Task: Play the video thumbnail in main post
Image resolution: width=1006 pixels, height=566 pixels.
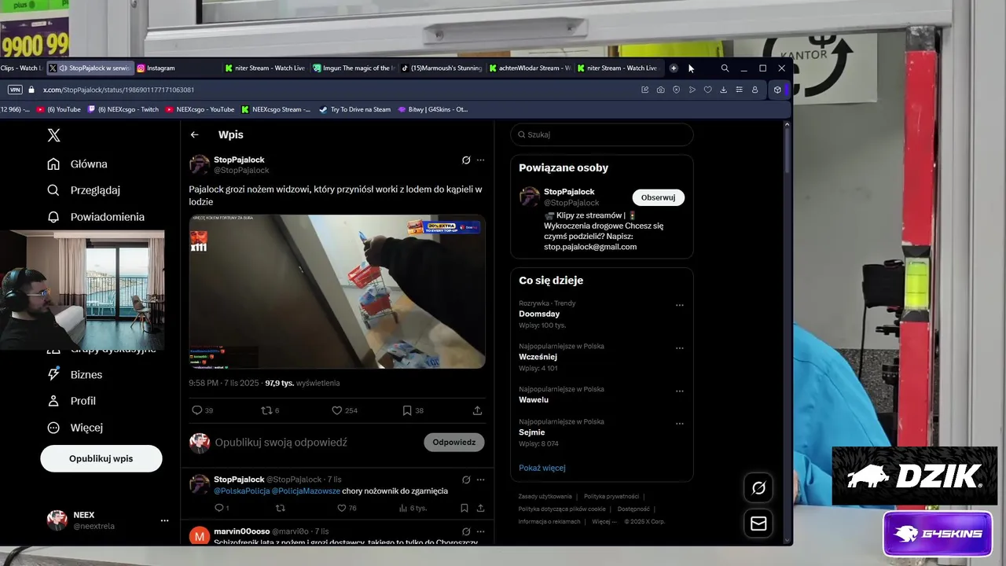Action: 337,292
